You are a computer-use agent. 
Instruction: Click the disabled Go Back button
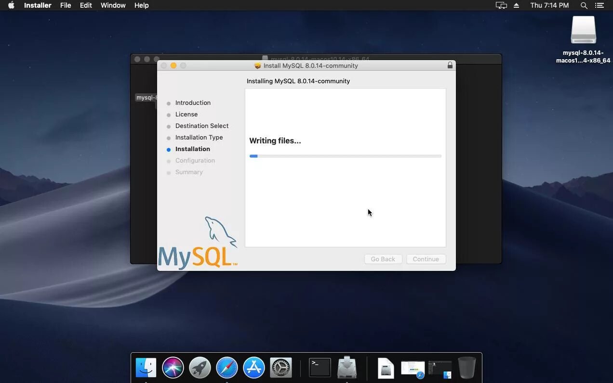click(383, 259)
